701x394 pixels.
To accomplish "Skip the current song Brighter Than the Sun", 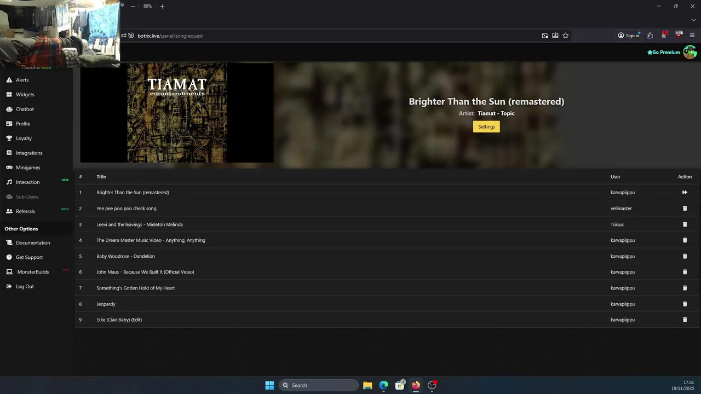I will tap(685, 193).
